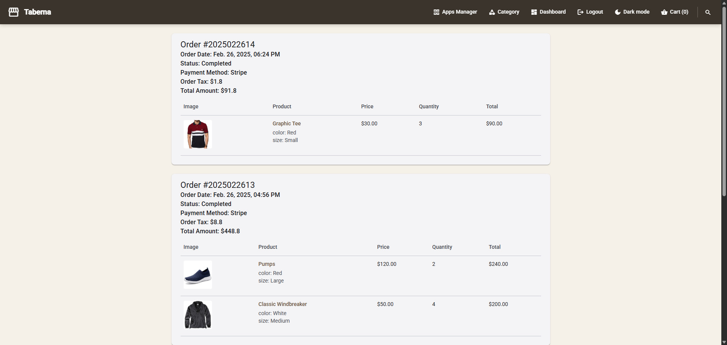Click the scrollbar down arrow
The height and width of the screenshot is (345, 727).
pos(724,342)
